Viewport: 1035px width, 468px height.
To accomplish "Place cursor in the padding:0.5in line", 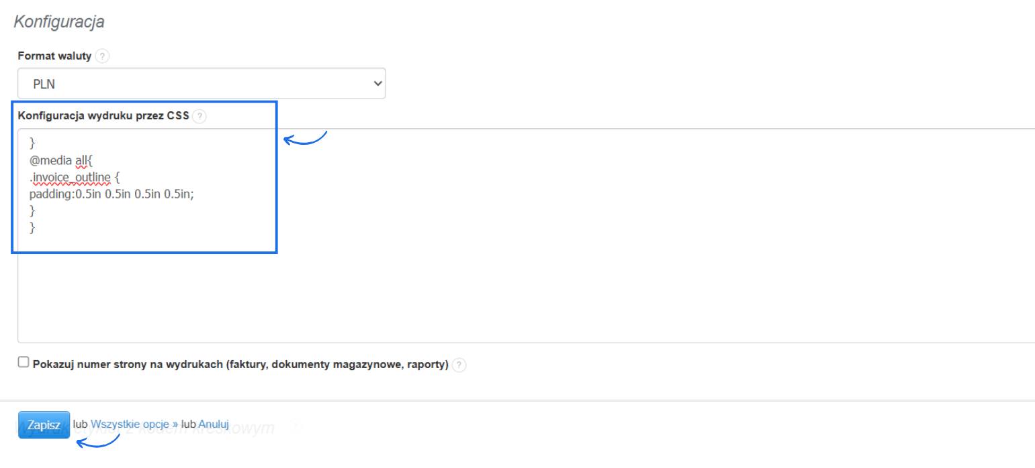I will tap(111, 194).
